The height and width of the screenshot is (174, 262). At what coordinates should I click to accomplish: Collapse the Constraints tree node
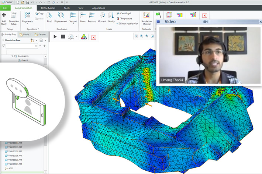(13, 56)
